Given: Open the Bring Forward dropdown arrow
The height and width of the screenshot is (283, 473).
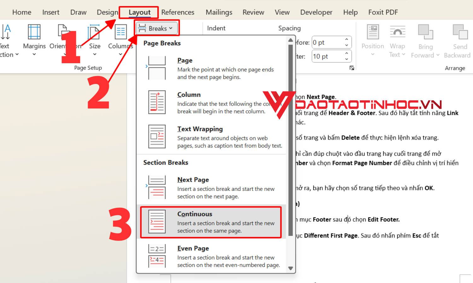Looking at the screenshot, I should pyautogui.click(x=438, y=55).
